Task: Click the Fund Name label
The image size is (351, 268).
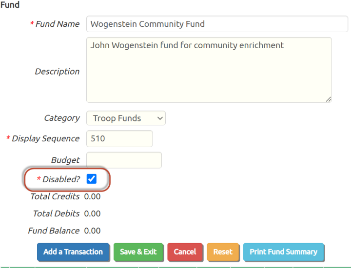Action: [x=58, y=24]
